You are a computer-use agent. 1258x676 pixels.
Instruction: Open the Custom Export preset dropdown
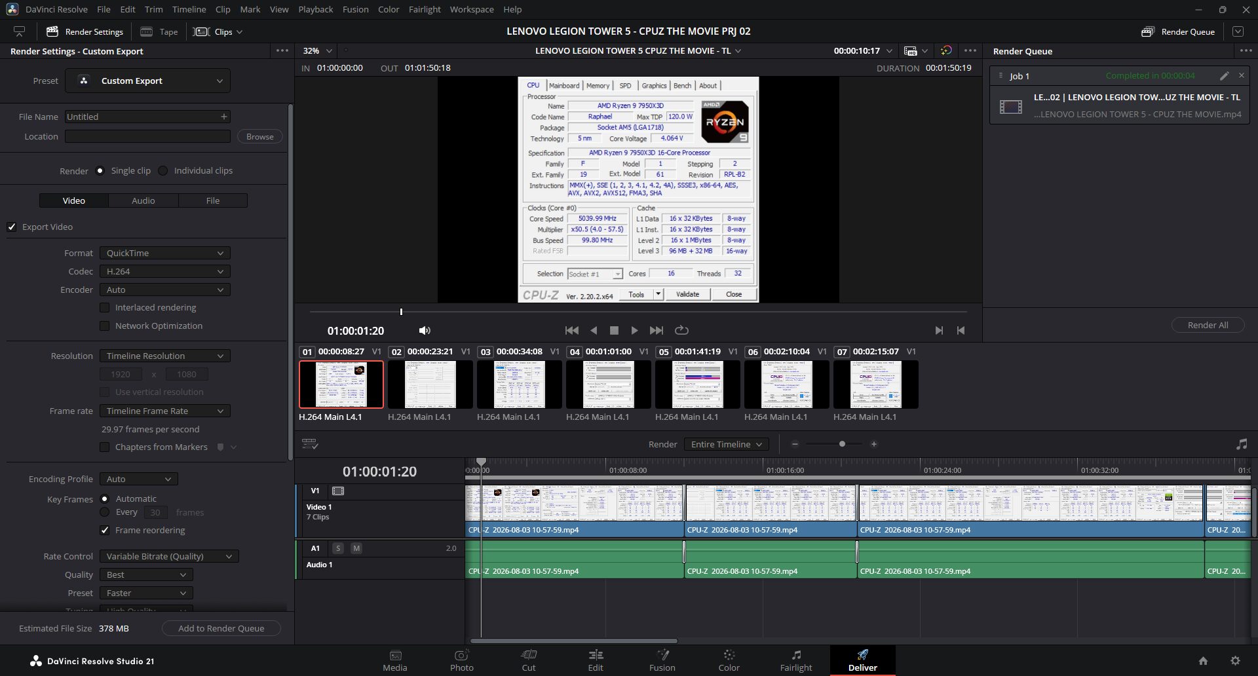point(147,81)
